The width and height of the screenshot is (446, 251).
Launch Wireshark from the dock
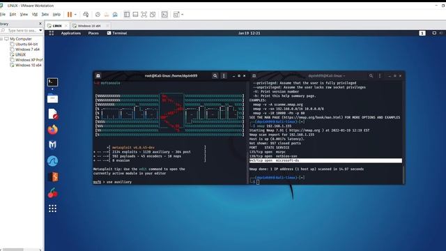(53, 161)
